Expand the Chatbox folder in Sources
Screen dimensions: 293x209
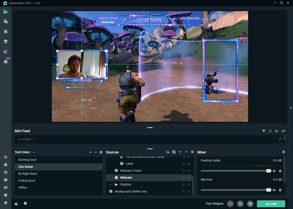(x=110, y=185)
